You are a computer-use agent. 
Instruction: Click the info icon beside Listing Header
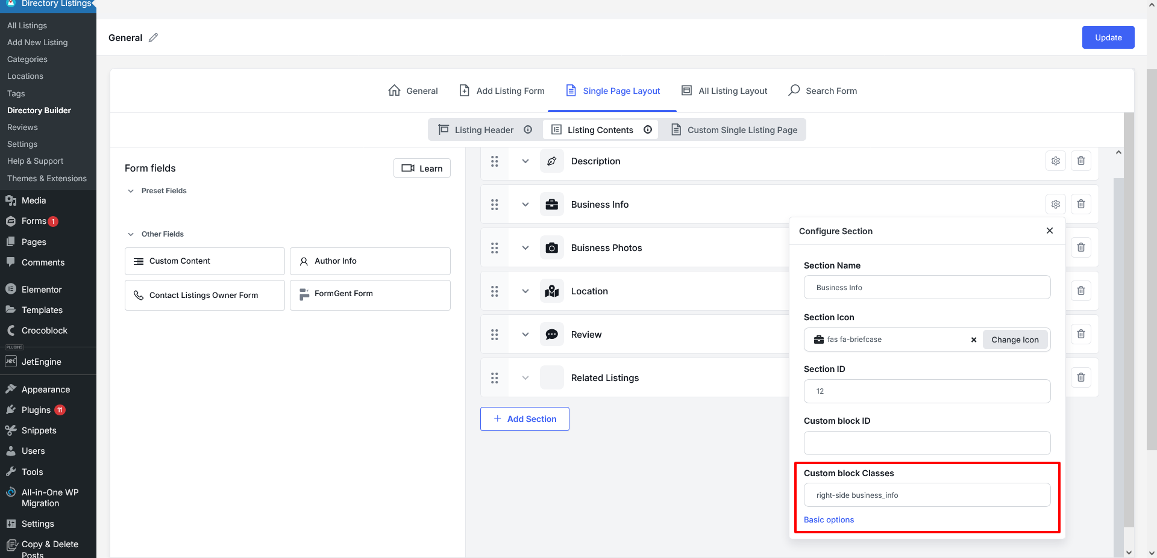tap(528, 130)
